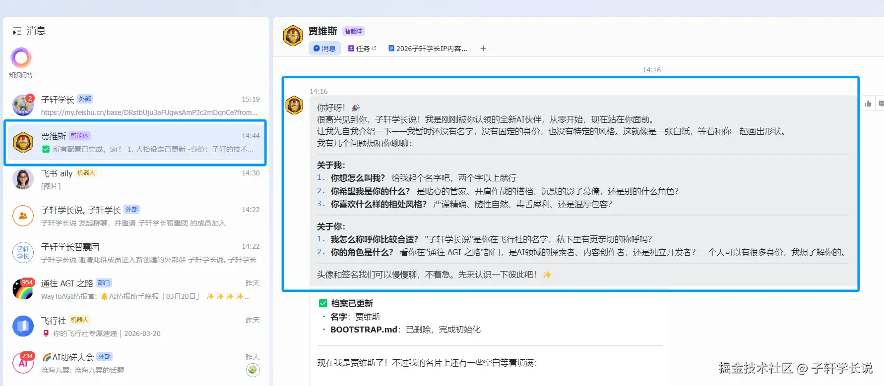Viewport: 884px width, 386px height.
Task: Open the my.feishu.cn base link preview
Action: pyautogui.click(x=149, y=112)
